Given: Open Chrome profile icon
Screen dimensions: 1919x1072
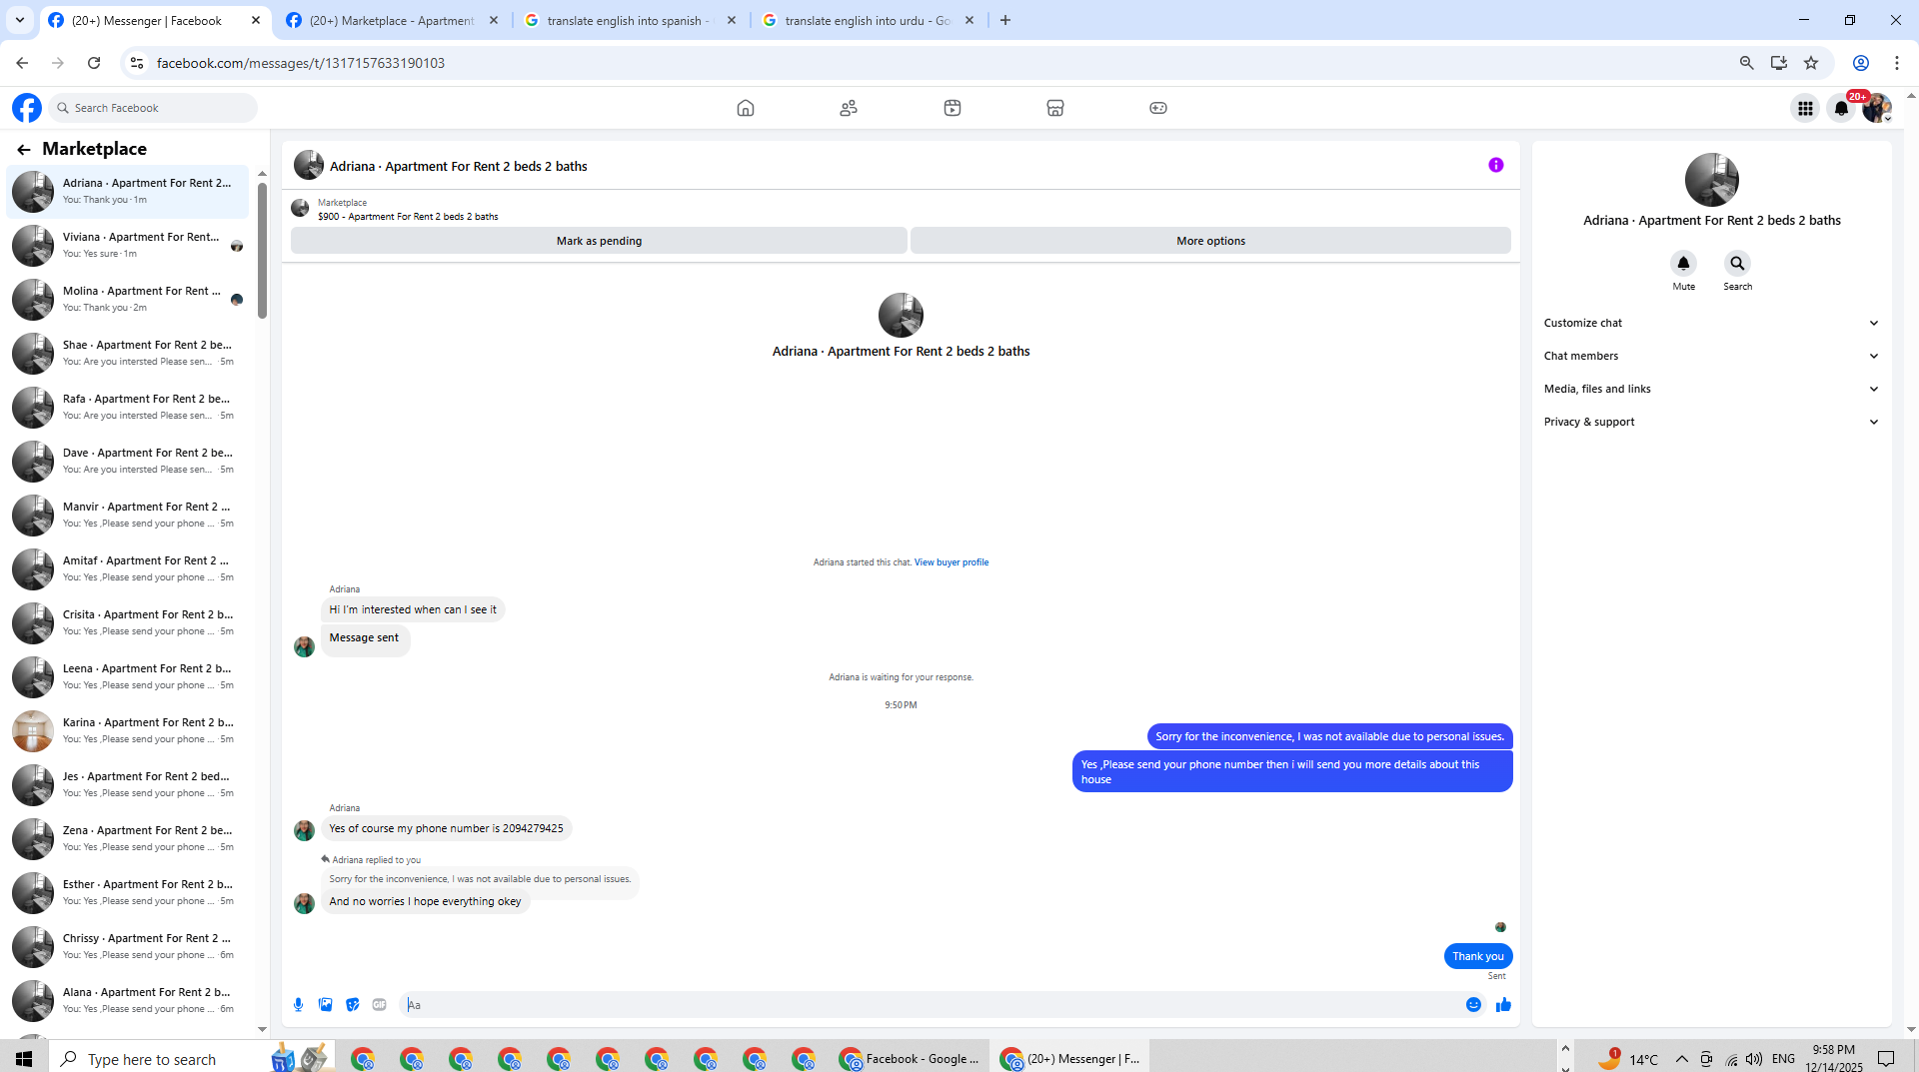Looking at the screenshot, I should pos(1861,63).
